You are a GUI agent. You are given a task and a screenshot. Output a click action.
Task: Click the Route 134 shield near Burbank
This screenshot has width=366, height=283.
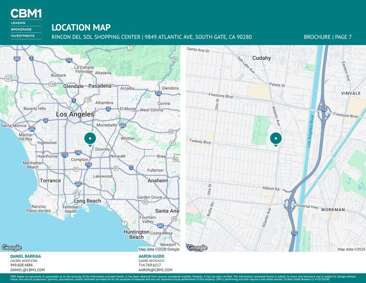pos(51,84)
